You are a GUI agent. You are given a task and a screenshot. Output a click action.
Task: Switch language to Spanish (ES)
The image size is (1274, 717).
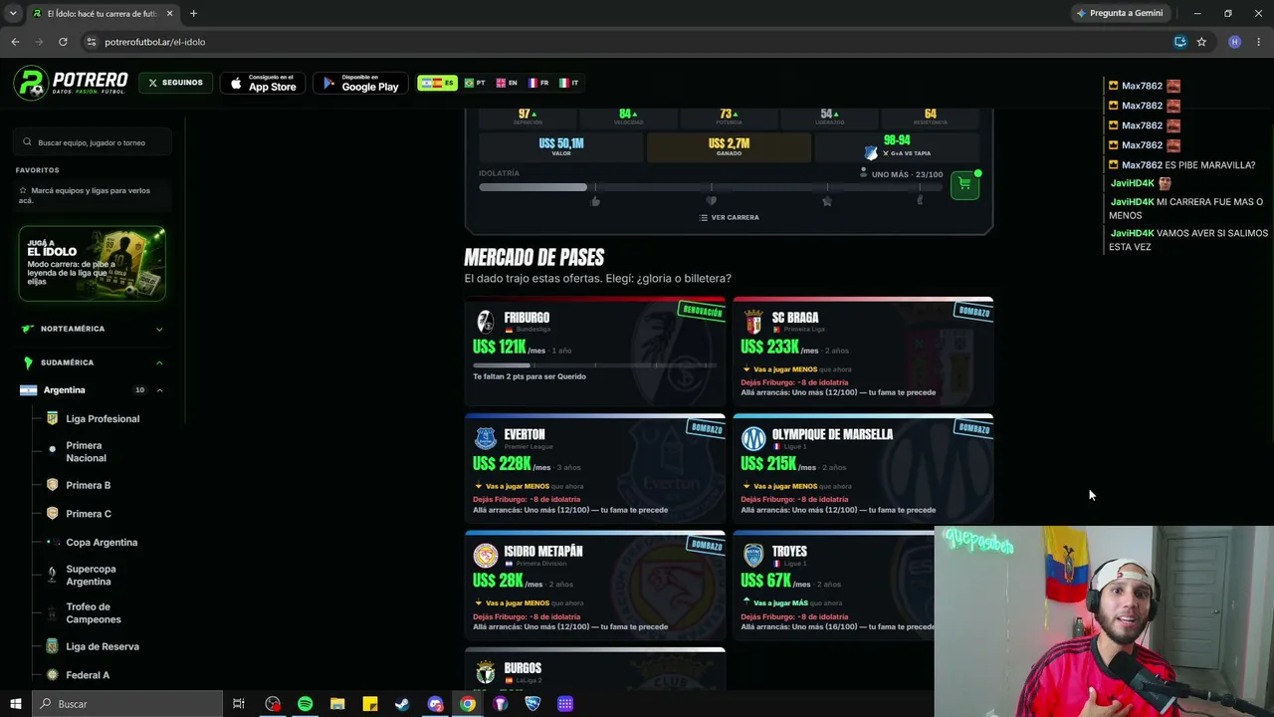437,83
